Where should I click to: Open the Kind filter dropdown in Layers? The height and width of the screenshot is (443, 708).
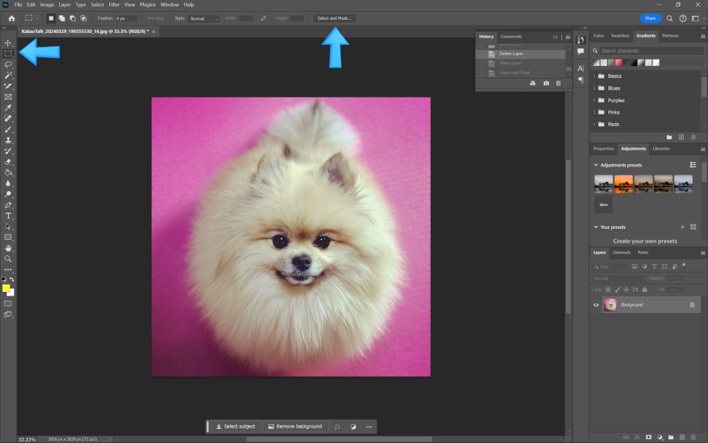tap(610, 267)
